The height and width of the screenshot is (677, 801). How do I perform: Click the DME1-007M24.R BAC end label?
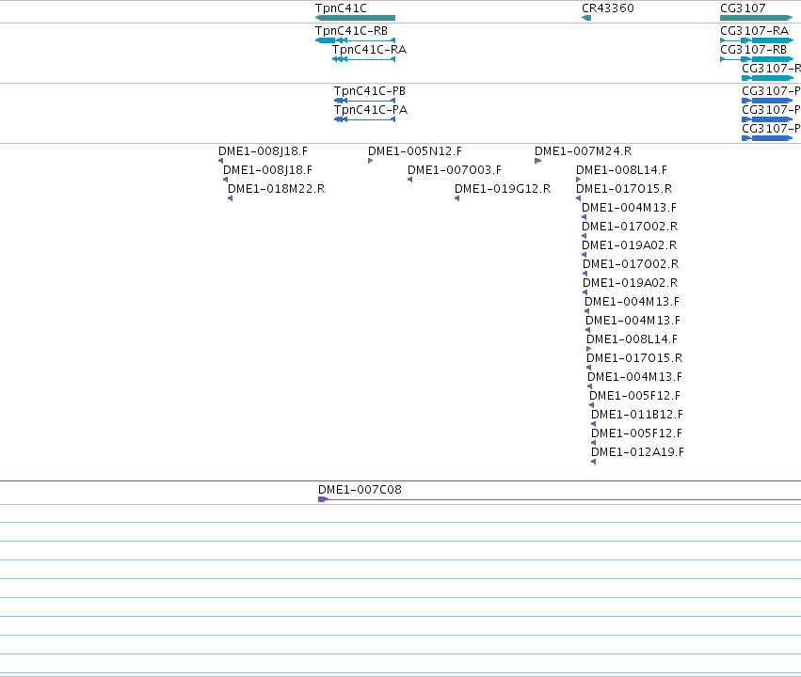click(x=583, y=151)
